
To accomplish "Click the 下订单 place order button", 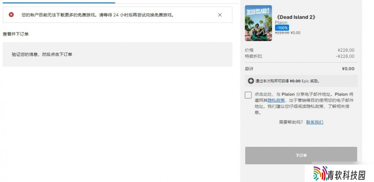I will tap(301, 155).
